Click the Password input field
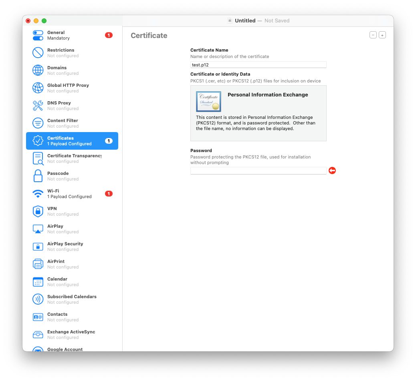Image resolution: width=416 pixels, height=381 pixels. pyautogui.click(x=258, y=170)
